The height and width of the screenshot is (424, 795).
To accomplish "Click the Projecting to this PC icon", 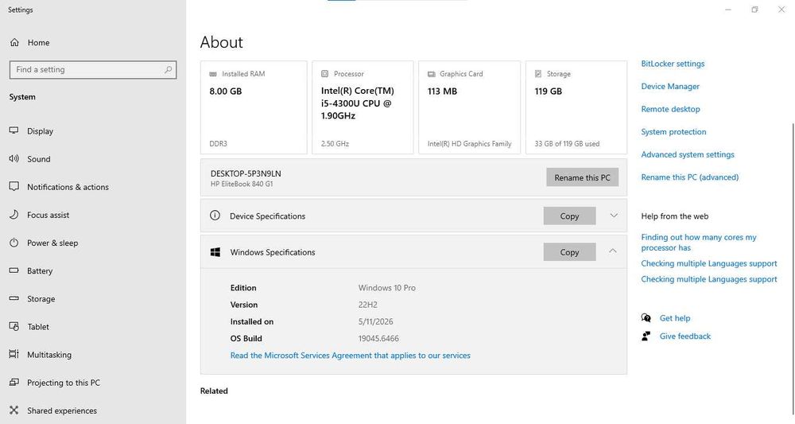I will tap(14, 382).
